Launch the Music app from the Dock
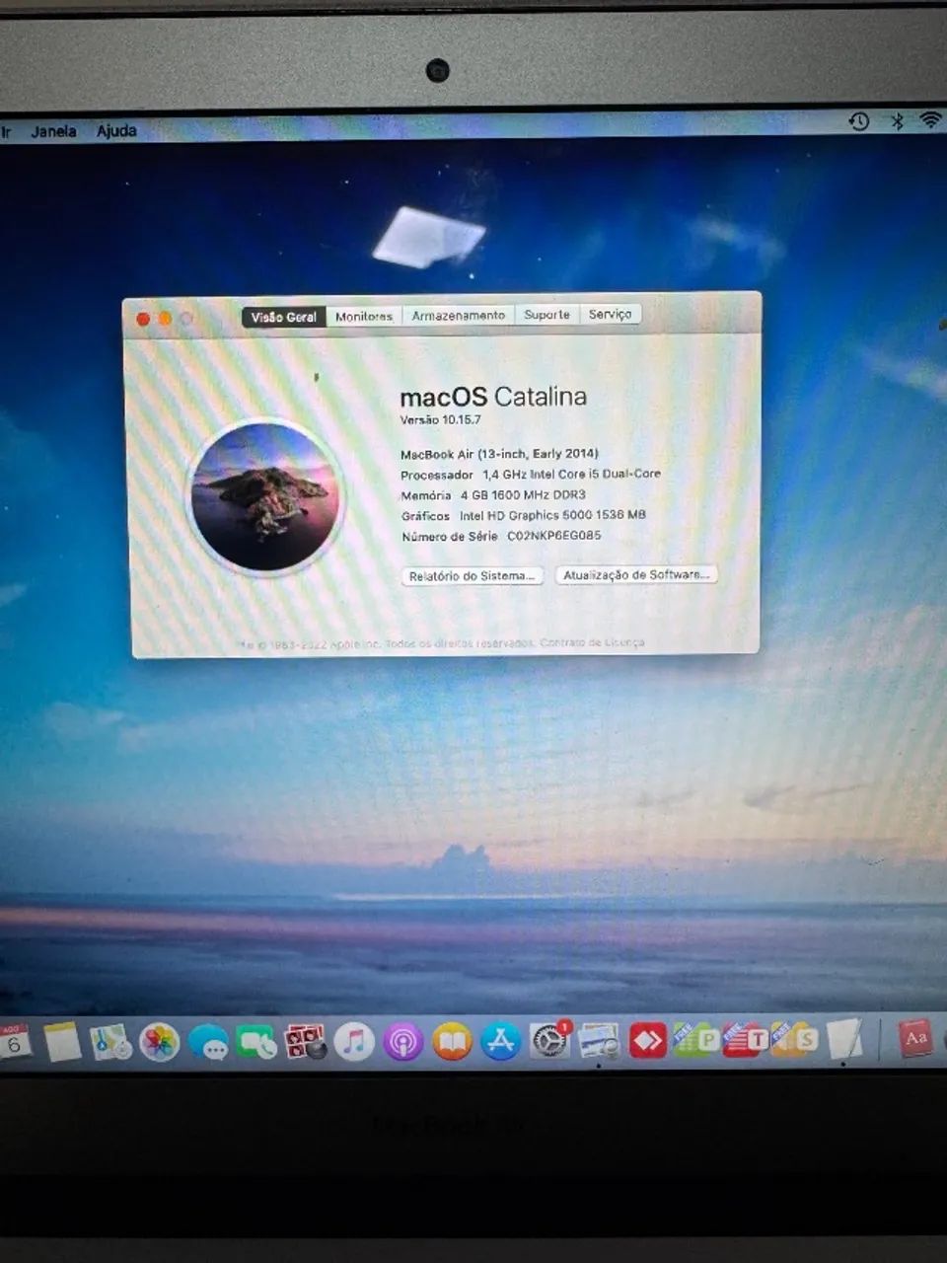This screenshot has height=1263, width=947. pos(354,1042)
